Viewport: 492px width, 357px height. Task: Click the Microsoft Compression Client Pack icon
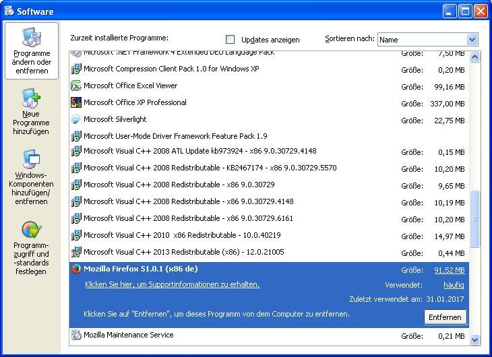pyautogui.click(x=76, y=69)
